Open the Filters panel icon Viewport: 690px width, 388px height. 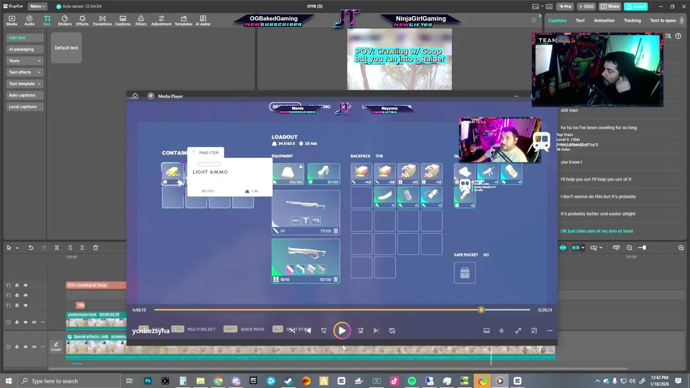141,20
